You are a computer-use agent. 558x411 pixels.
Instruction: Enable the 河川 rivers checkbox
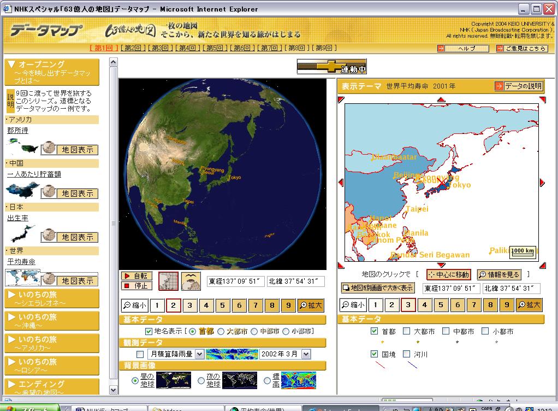point(406,354)
